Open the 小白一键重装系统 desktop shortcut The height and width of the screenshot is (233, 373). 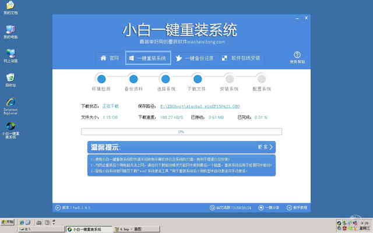click(x=10, y=130)
